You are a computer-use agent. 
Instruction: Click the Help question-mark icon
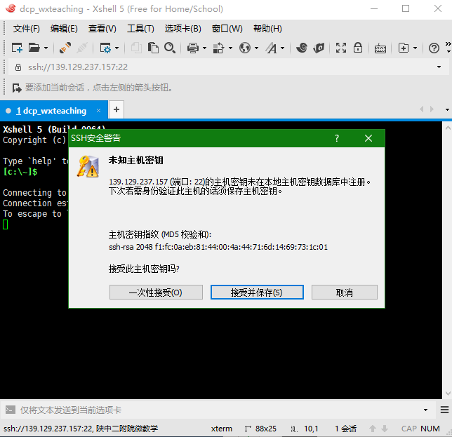(x=434, y=48)
